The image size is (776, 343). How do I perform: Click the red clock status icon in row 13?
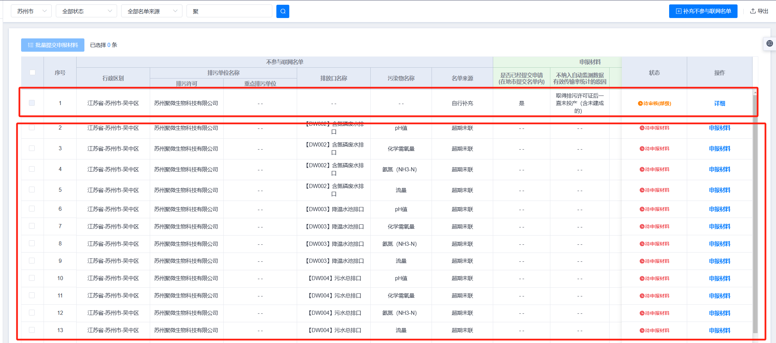[x=642, y=330]
